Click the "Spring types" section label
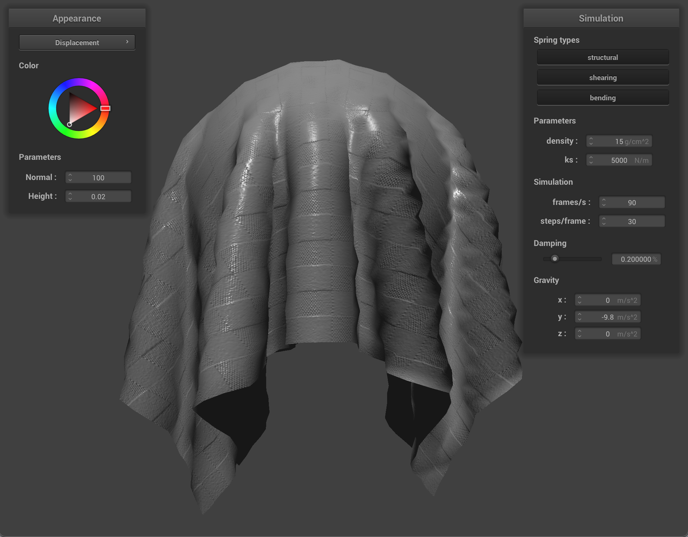 pyautogui.click(x=557, y=40)
